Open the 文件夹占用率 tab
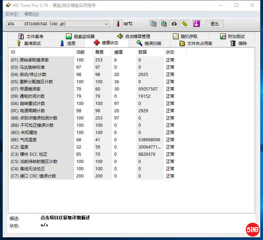The width and height of the screenshot is (263, 240). (x=196, y=44)
